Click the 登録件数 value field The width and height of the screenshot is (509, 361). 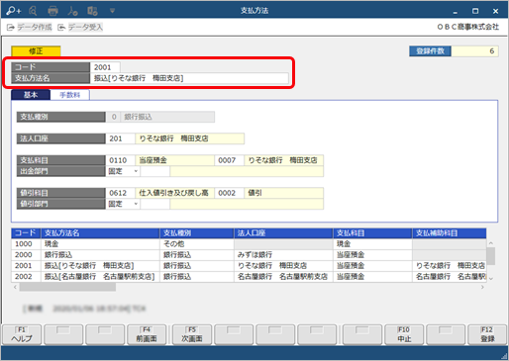[x=474, y=51]
